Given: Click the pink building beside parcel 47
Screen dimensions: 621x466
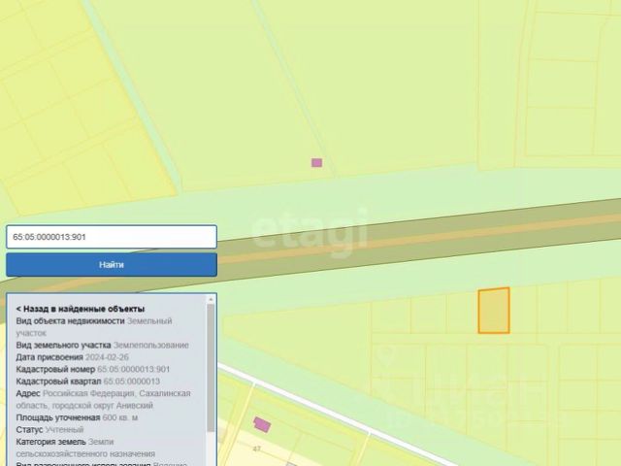Looking at the screenshot, I should click(x=262, y=424).
